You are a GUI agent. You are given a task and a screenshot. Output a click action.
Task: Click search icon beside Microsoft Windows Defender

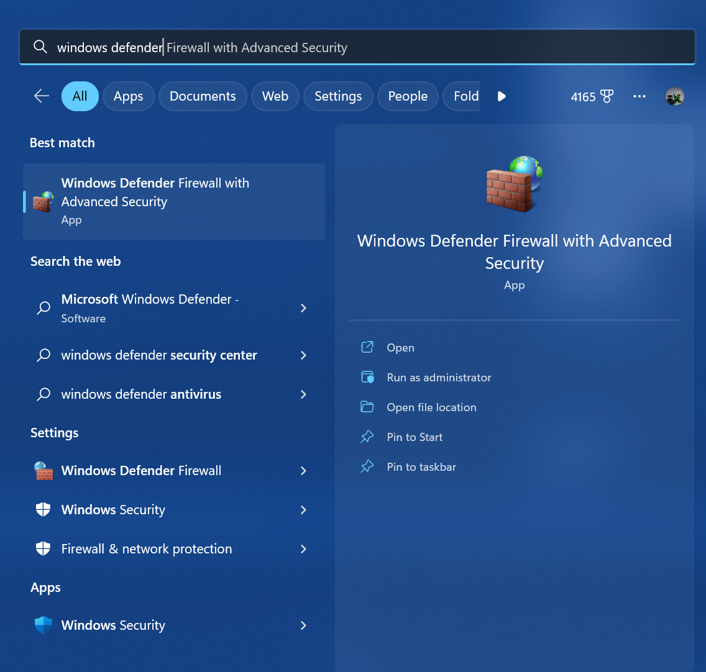[x=44, y=308]
